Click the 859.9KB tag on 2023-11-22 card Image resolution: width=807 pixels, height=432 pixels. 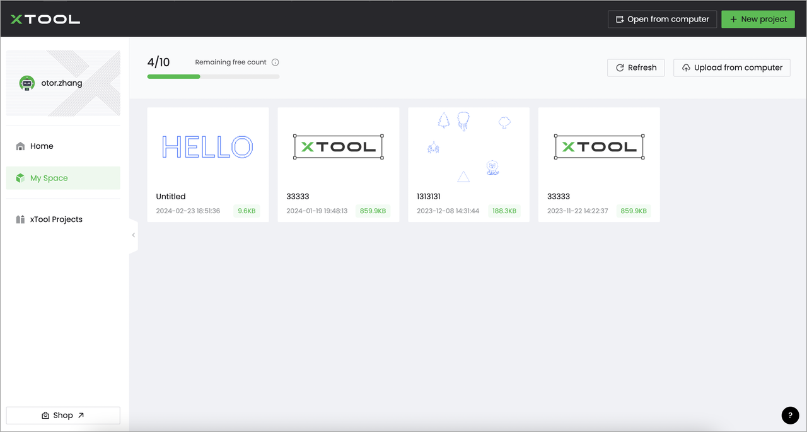(x=634, y=211)
